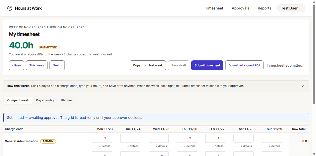Go to Approvals page
Image resolution: width=316 pixels, height=156 pixels.
point(240,8)
